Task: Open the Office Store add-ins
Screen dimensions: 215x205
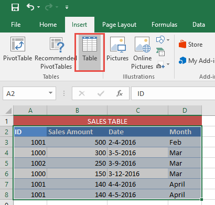Action: [x=190, y=45]
